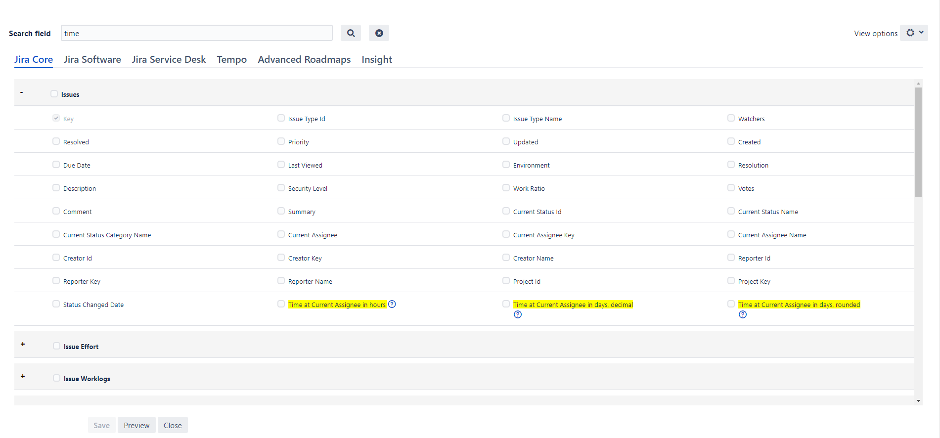Screen dimensions: 940x438
Task: Check the Current Assignee Name checkbox
Action: point(731,234)
